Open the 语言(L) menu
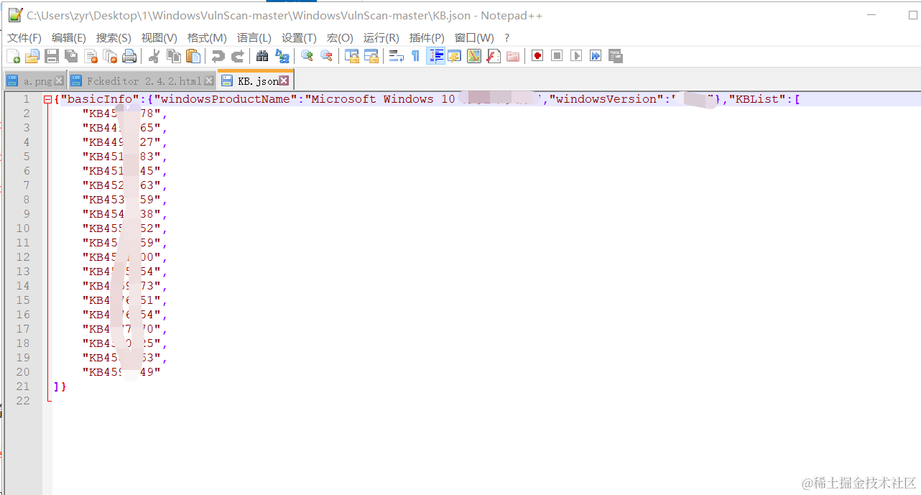 tap(254, 38)
